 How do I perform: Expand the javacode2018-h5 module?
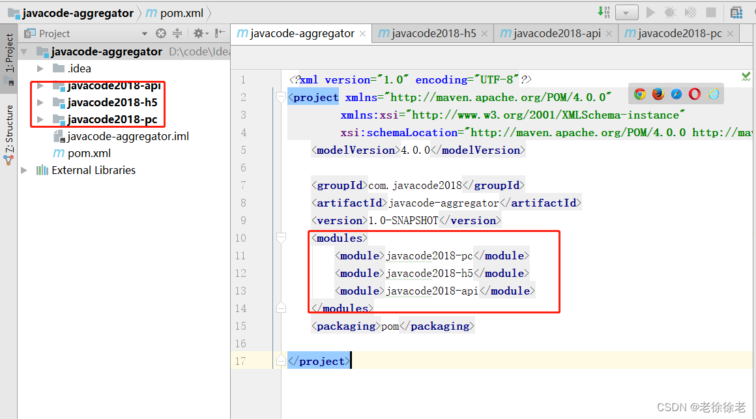click(40, 102)
